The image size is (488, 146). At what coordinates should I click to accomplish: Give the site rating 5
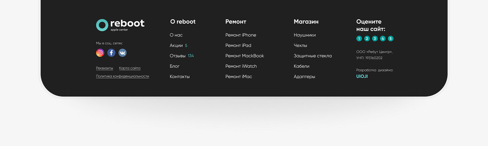[390, 39]
